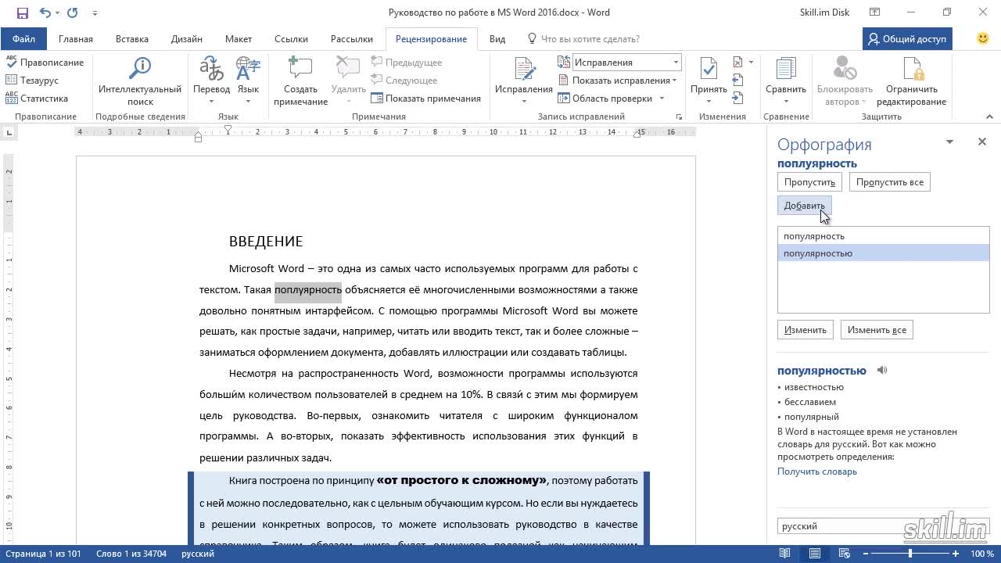The width and height of the screenshot is (1001, 563).
Task: Click the Изменить все button
Action: [877, 330]
